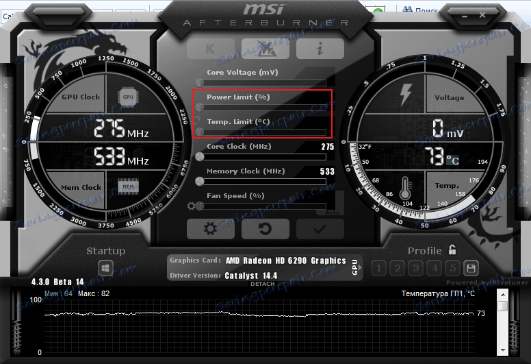Select profile slot 5
This screenshot has height=364, width=531.
coord(452,268)
